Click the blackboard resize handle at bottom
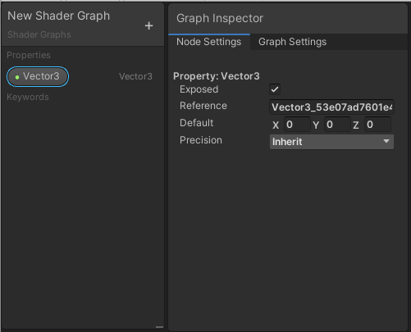Image resolution: width=411 pixels, height=332 pixels. tap(159, 326)
